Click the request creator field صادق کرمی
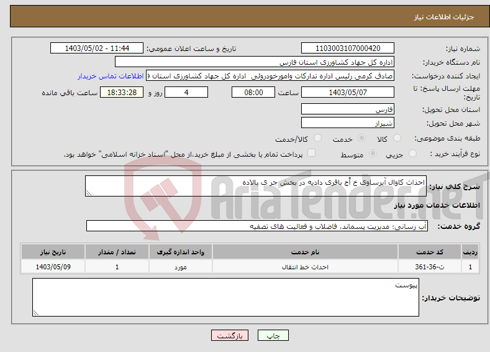This screenshot has width=490, height=352. click(270, 76)
